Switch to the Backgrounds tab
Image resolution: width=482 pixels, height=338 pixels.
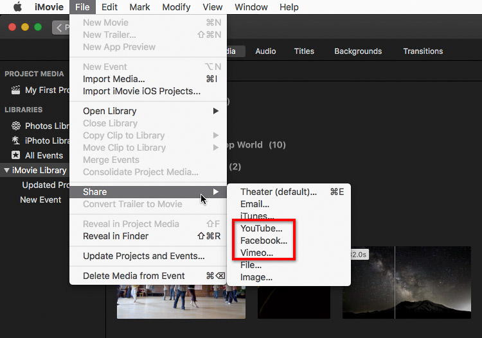[x=358, y=51]
